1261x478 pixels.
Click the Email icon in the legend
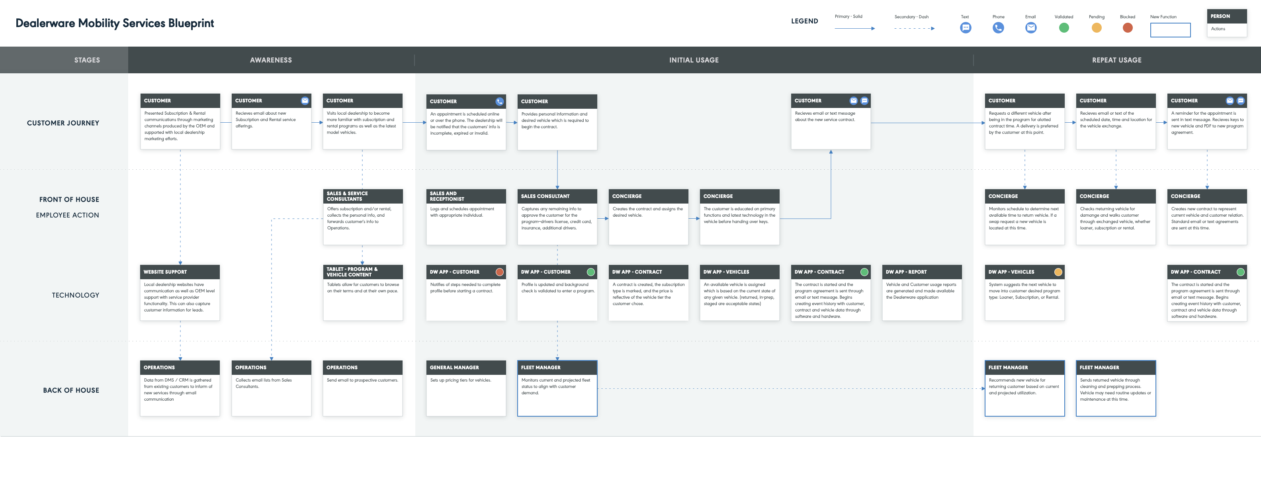pyautogui.click(x=1030, y=28)
